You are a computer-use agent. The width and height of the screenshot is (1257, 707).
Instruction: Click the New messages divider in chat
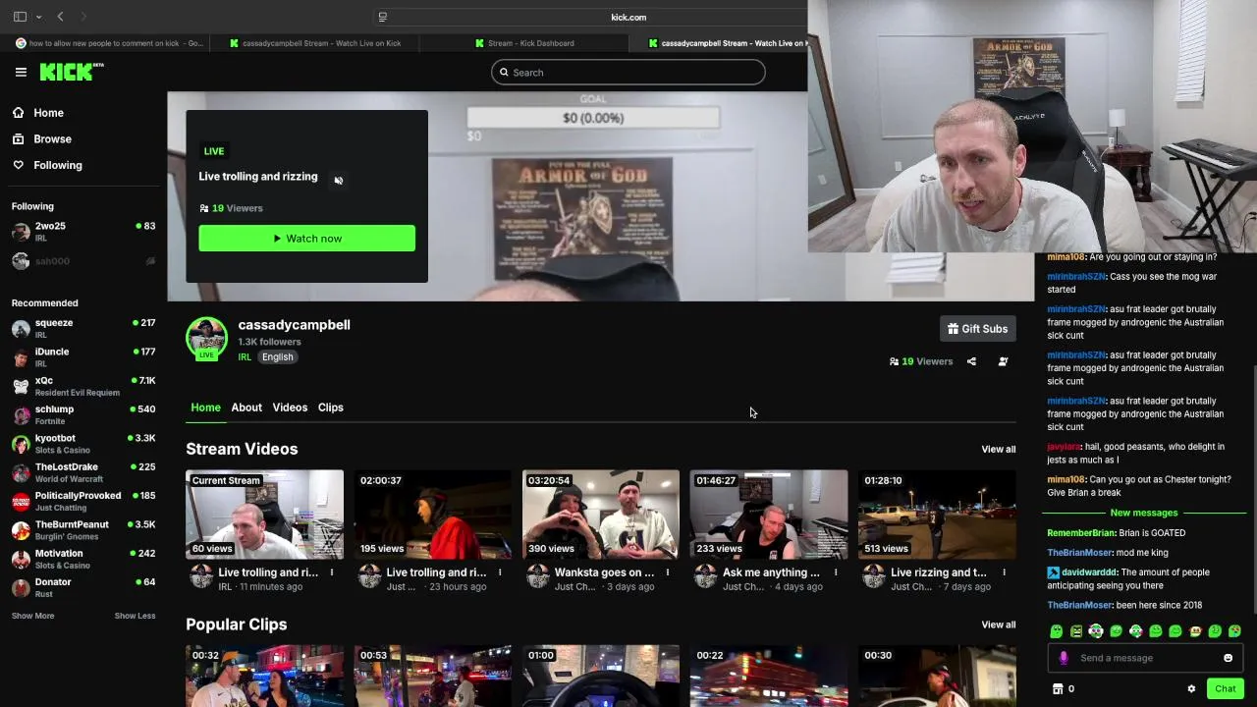[1144, 513]
